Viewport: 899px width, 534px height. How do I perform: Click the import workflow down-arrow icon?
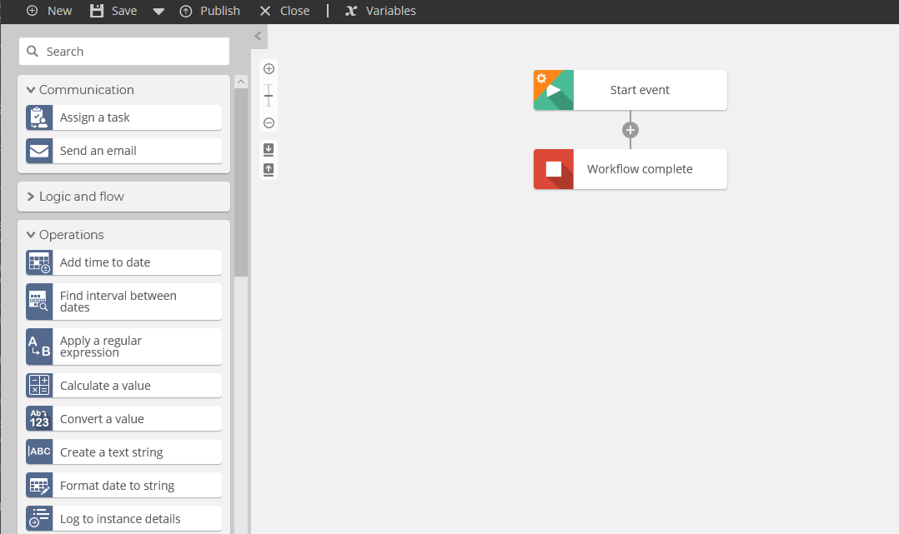point(269,150)
